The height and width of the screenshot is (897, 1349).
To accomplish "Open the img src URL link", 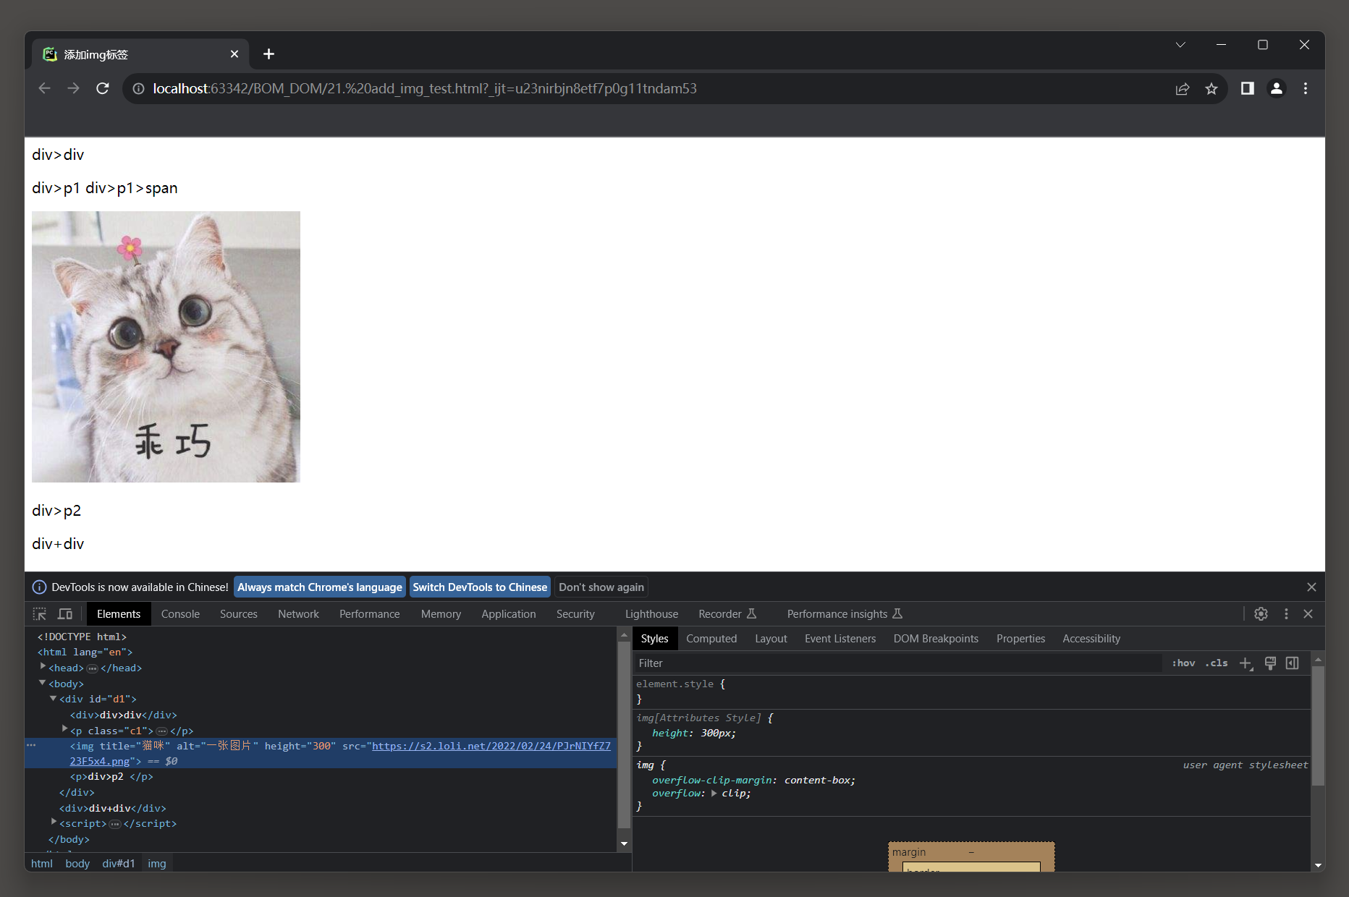I will (491, 746).
